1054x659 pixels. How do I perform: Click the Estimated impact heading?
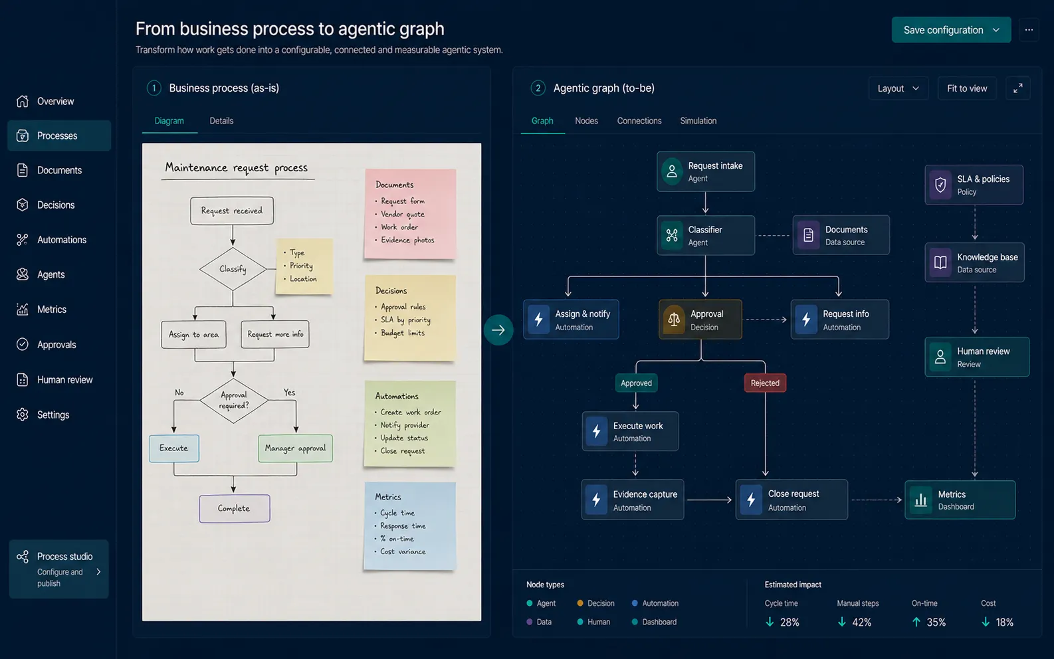click(793, 585)
